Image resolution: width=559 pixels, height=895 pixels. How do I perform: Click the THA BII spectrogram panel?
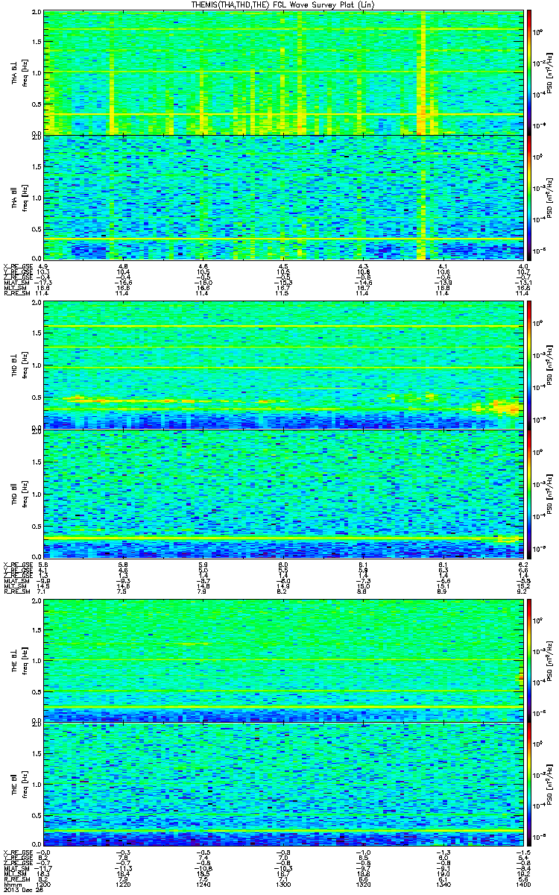click(x=283, y=196)
